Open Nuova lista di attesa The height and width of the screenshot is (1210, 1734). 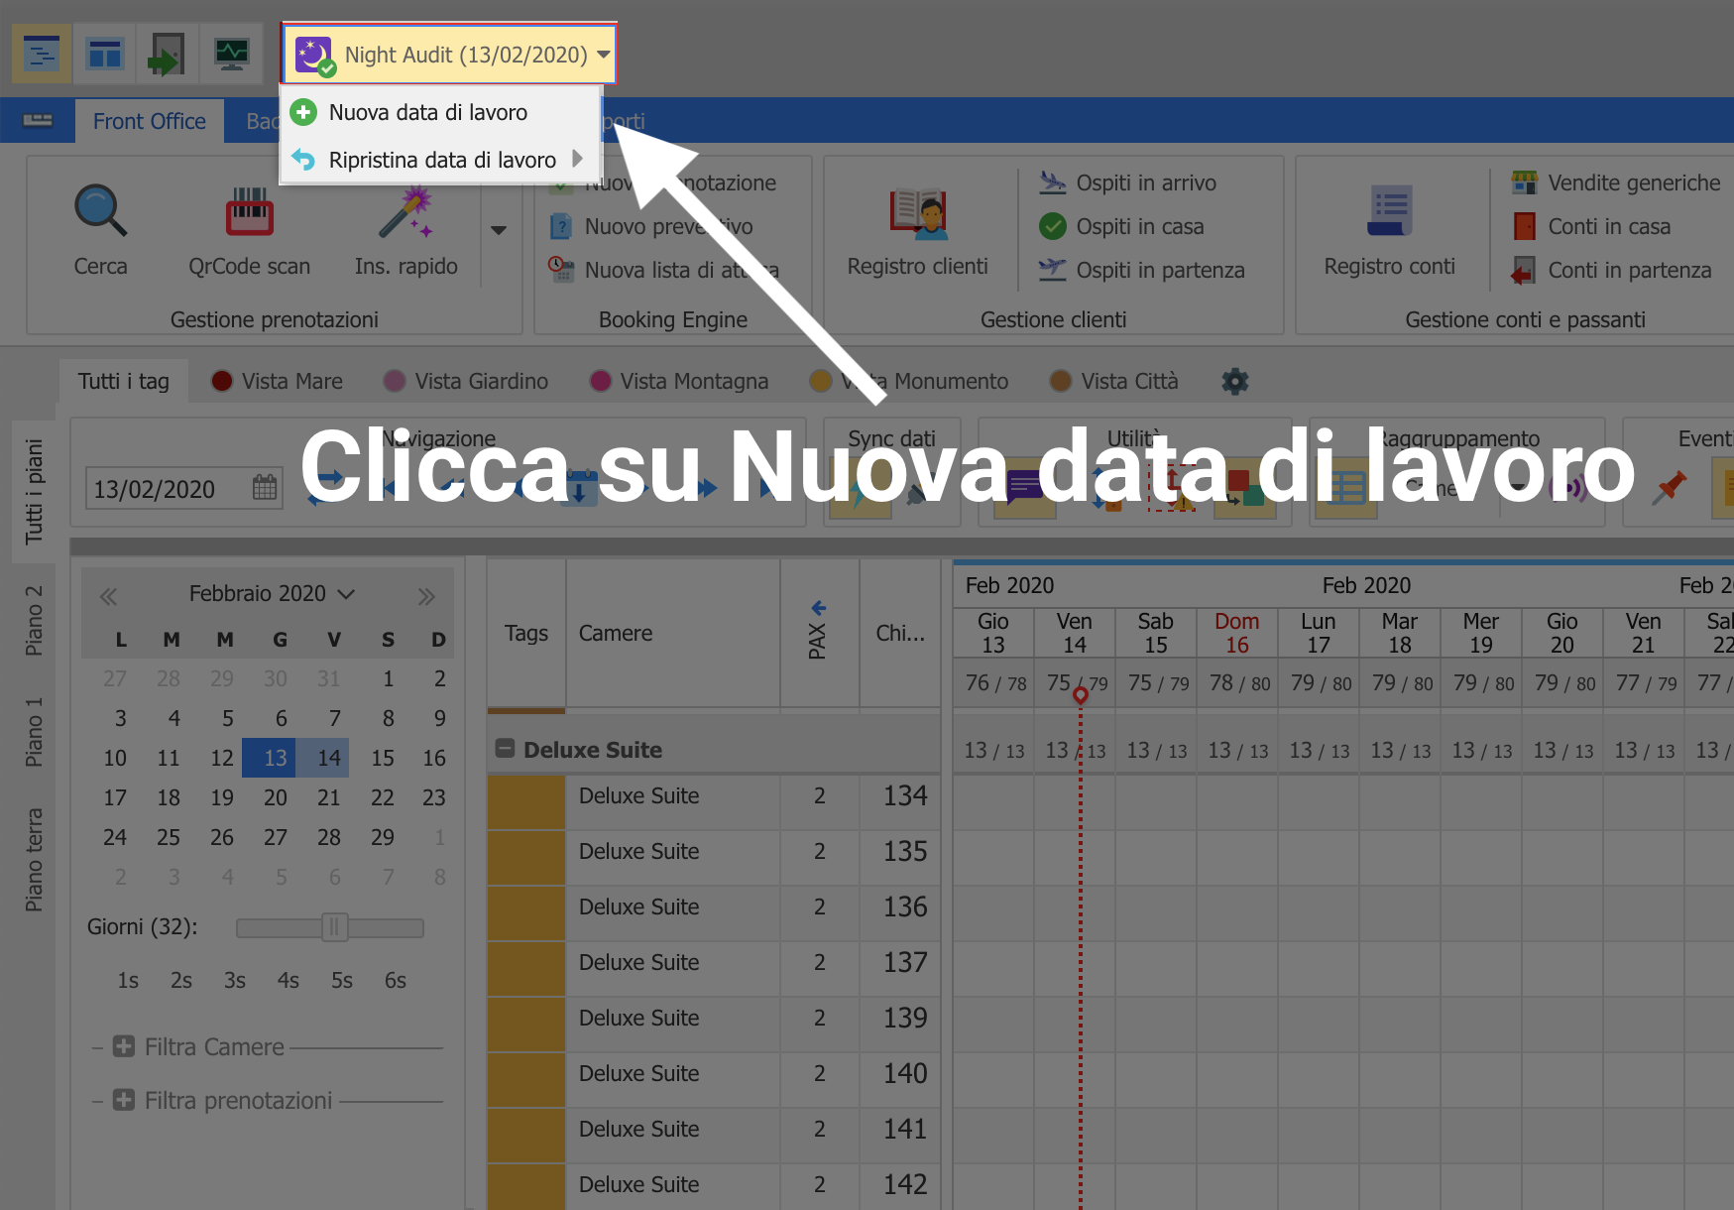pos(663,270)
